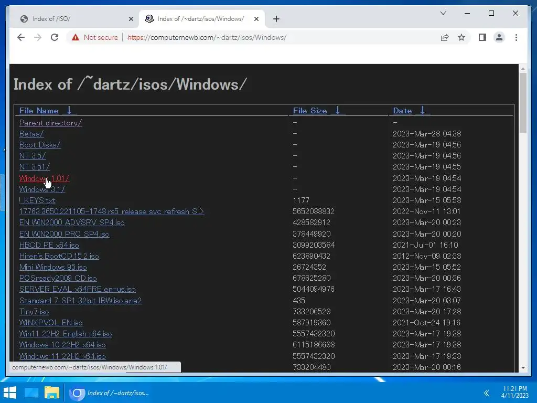537x403 pixels.
Task: Download WINXPVOL_EN.iso
Action: click(51, 323)
